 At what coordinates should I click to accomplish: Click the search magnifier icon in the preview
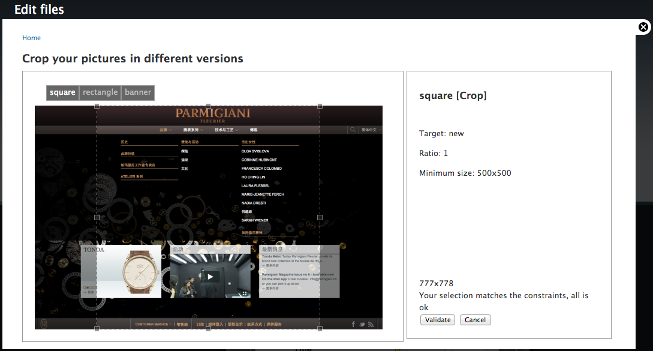tap(353, 130)
